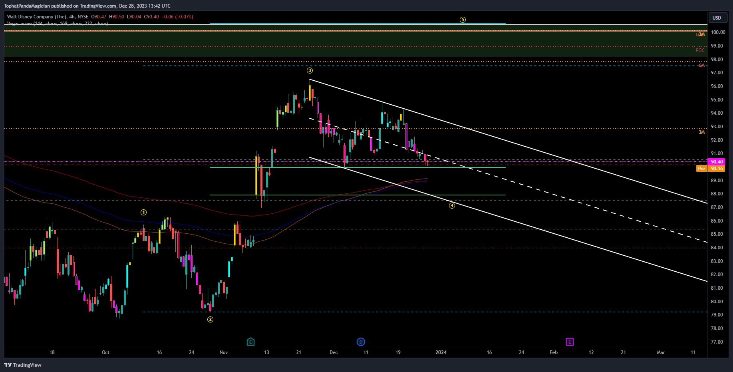Click the H90.50 high value
Screen dimensions: 733x372
click(x=117, y=17)
